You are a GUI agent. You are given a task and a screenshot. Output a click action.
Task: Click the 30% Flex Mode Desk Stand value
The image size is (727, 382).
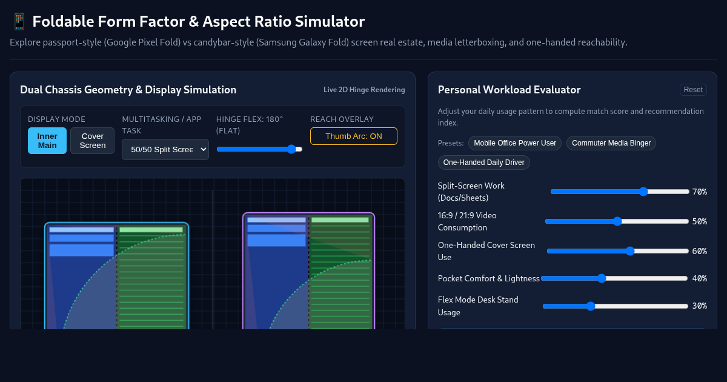700,306
